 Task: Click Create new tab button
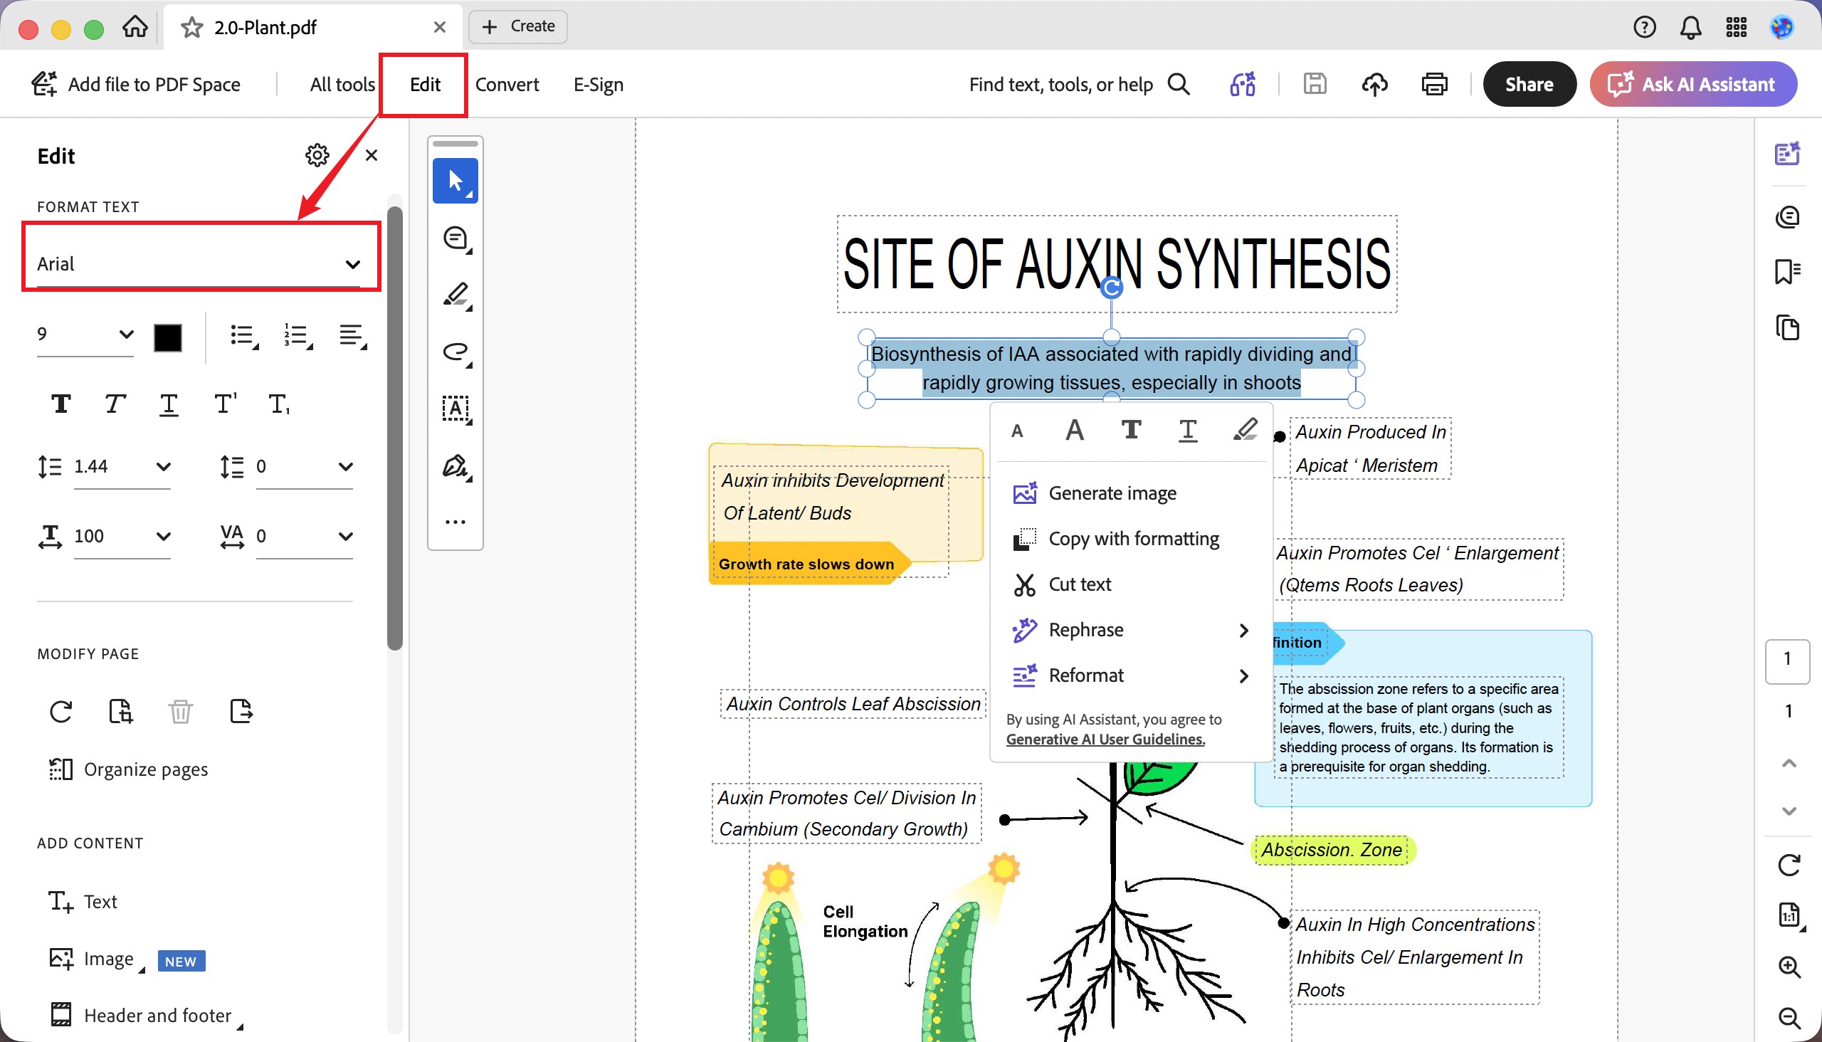click(518, 26)
